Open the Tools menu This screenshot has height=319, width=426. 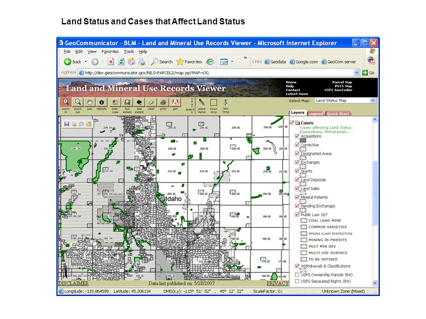(129, 51)
